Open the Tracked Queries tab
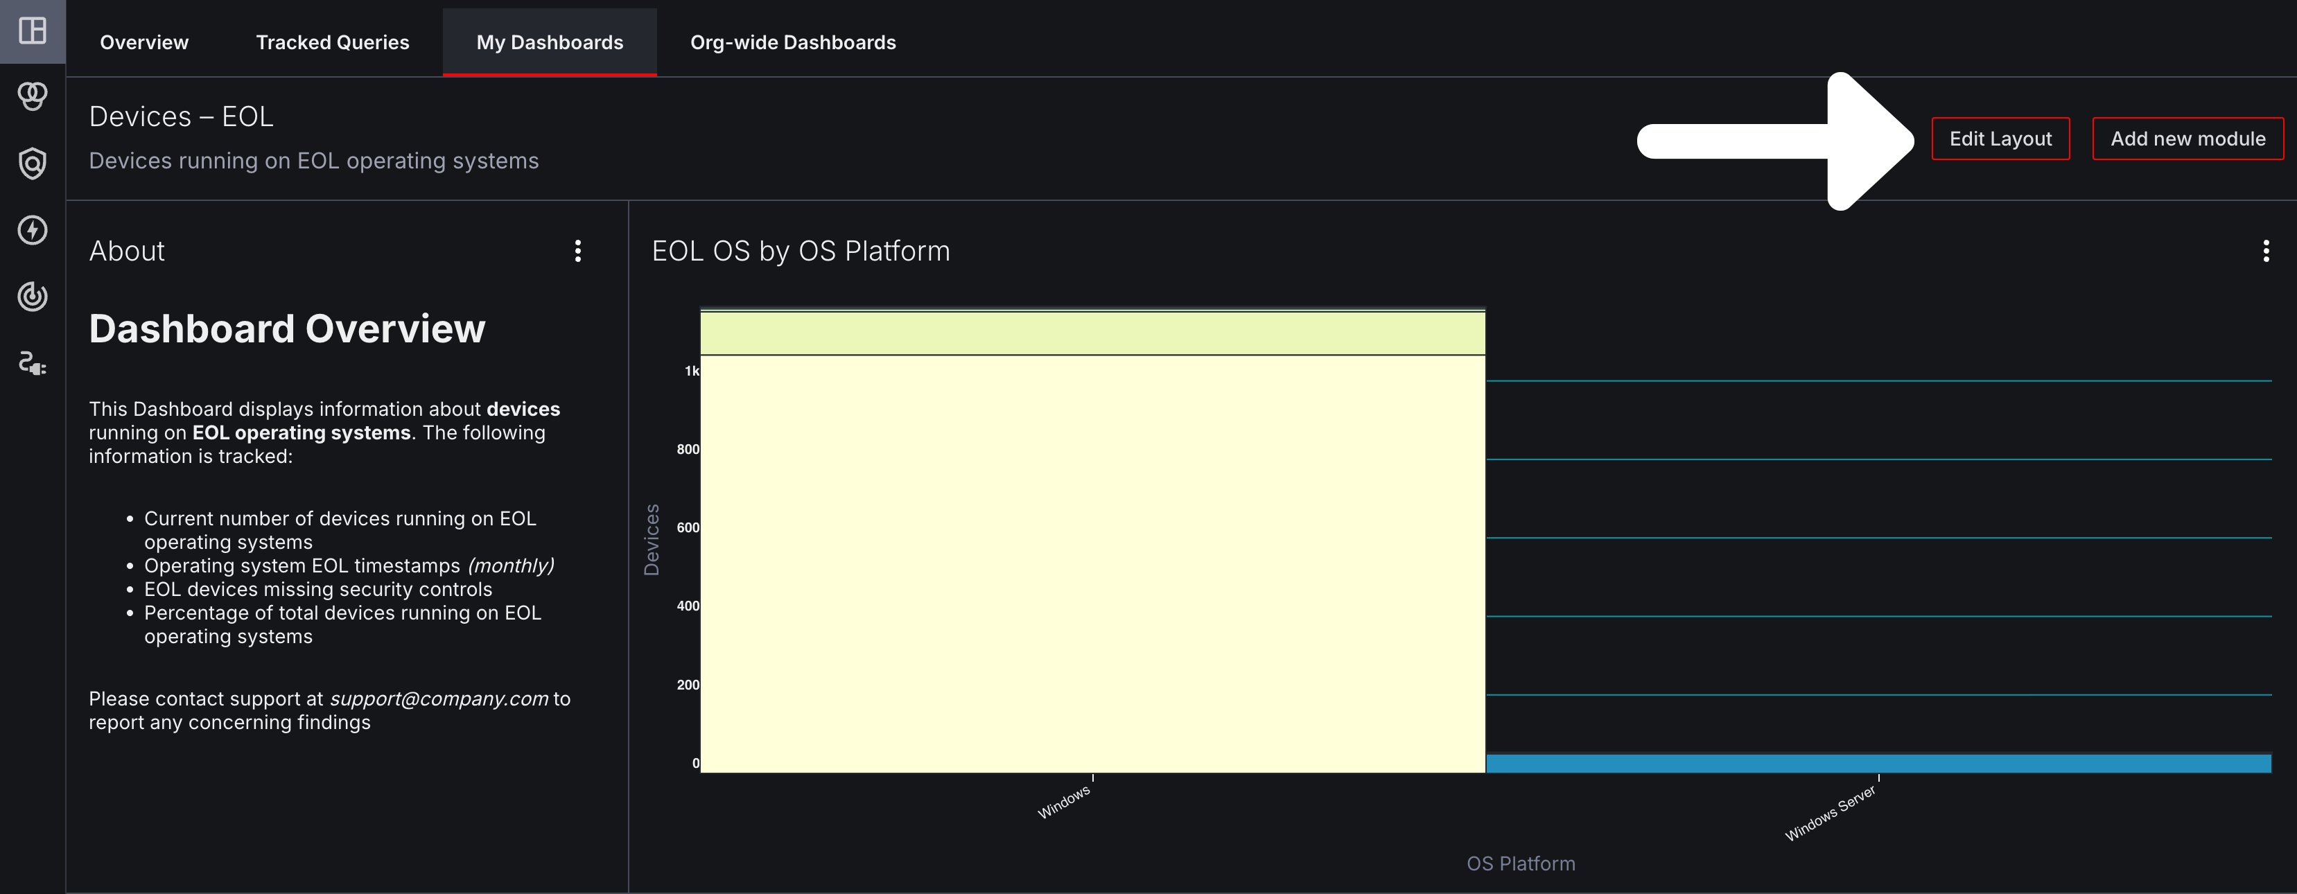Viewport: 2297px width, 894px height. [332, 42]
